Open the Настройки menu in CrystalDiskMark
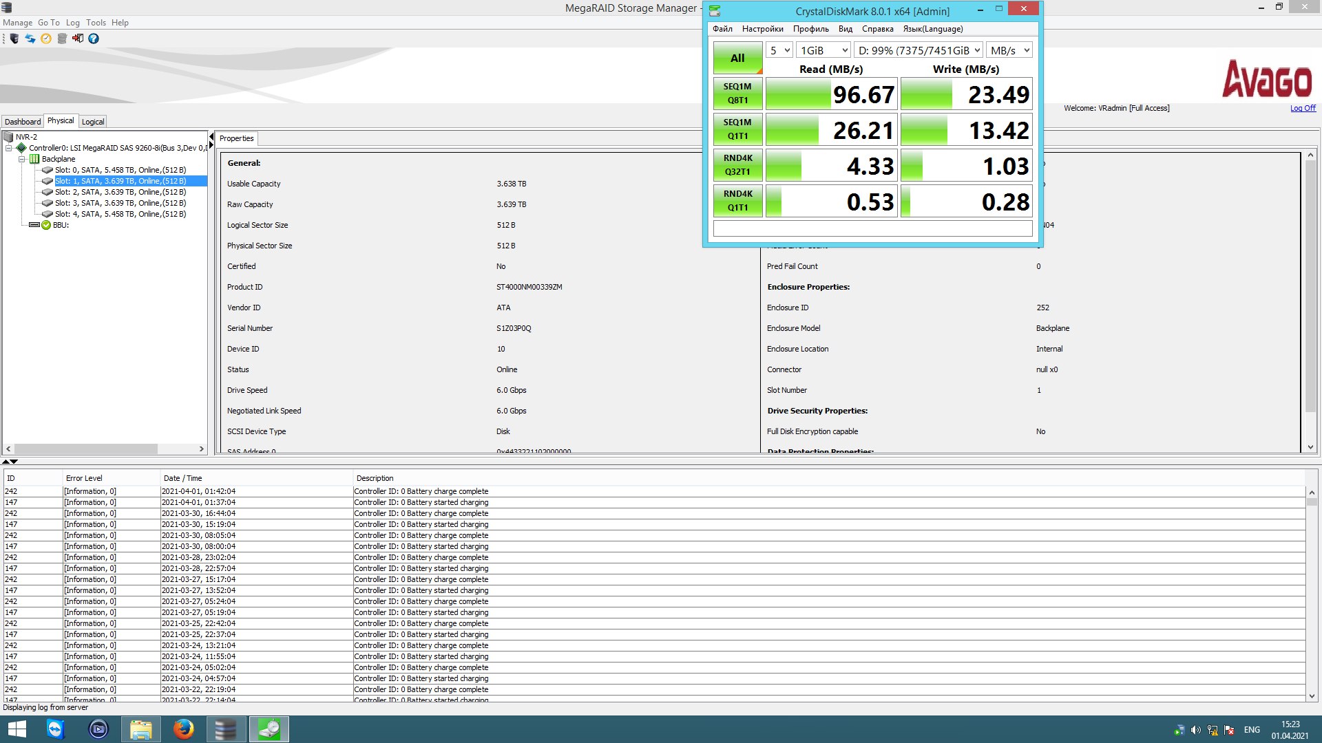1322x743 pixels. click(x=762, y=29)
